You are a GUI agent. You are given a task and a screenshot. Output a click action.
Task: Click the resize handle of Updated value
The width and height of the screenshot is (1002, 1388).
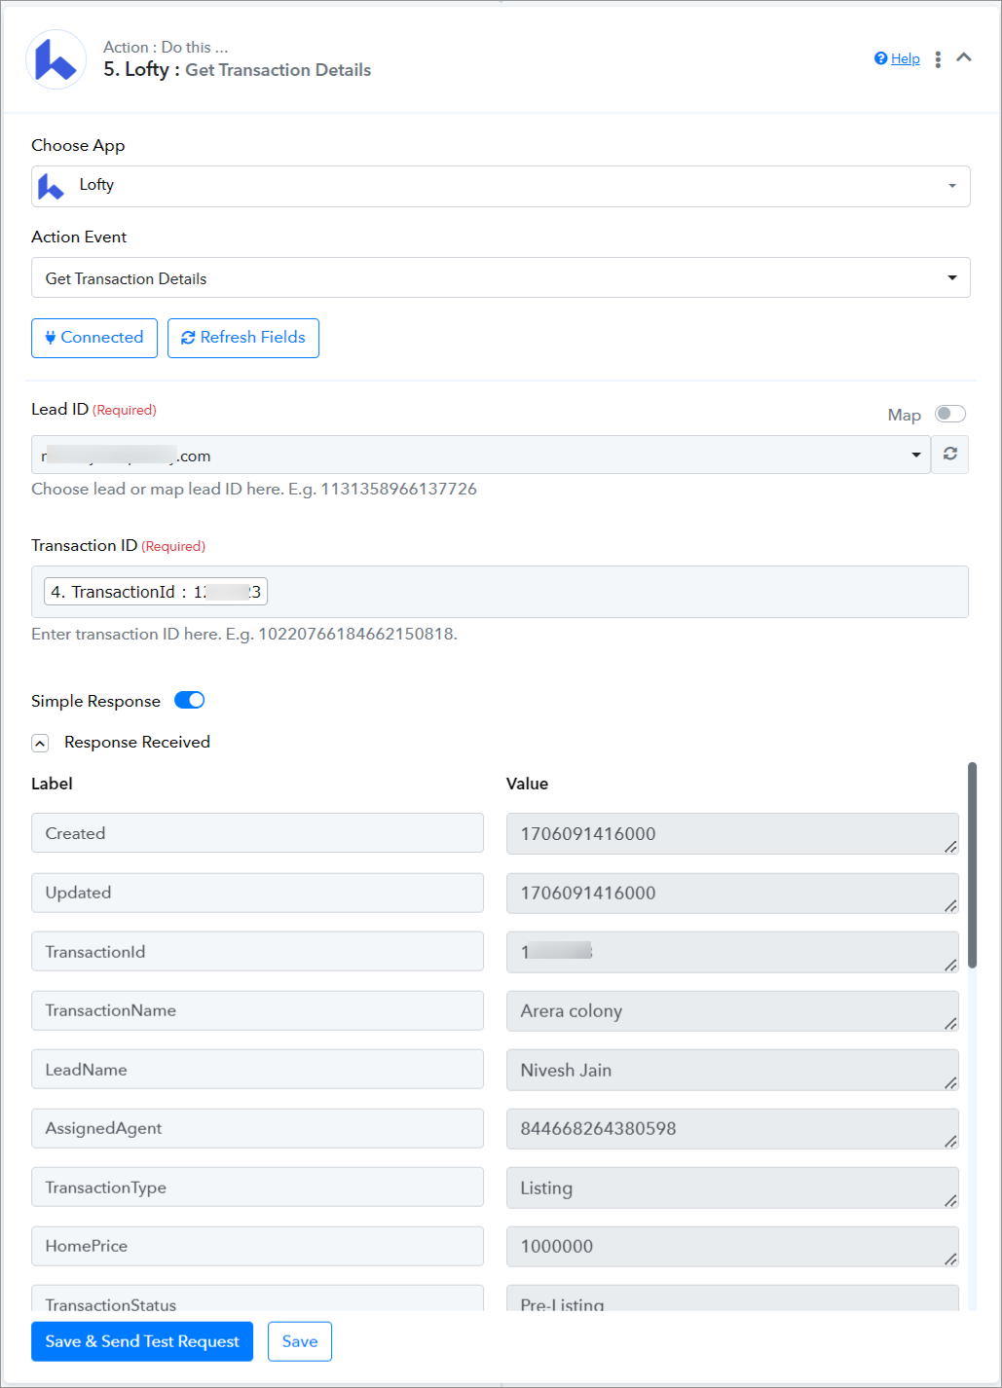[950, 906]
